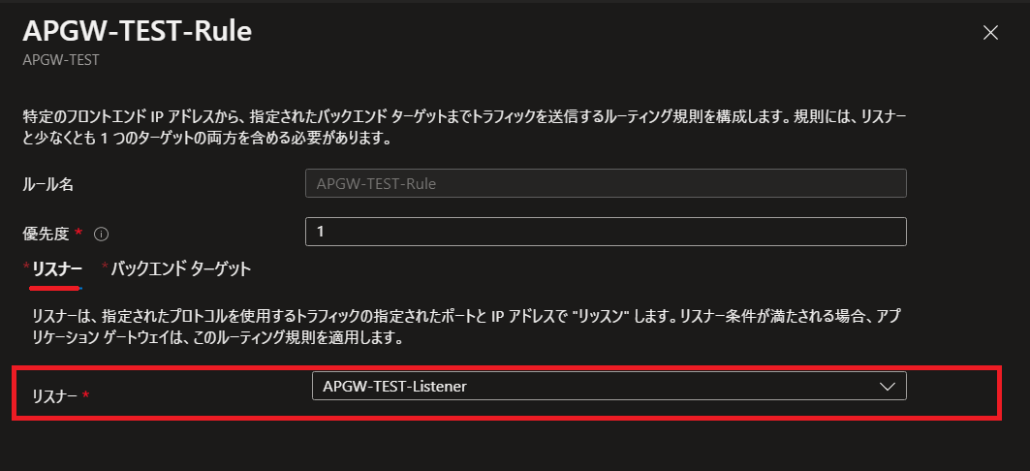This screenshot has width=1030, height=471.
Task: Click the value 1 in priority box
Action: point(320,232)
